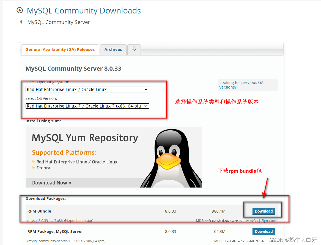Click Download Now in the MySQL Yum Repository banner

pyautogui.click(x=51, y=183)
